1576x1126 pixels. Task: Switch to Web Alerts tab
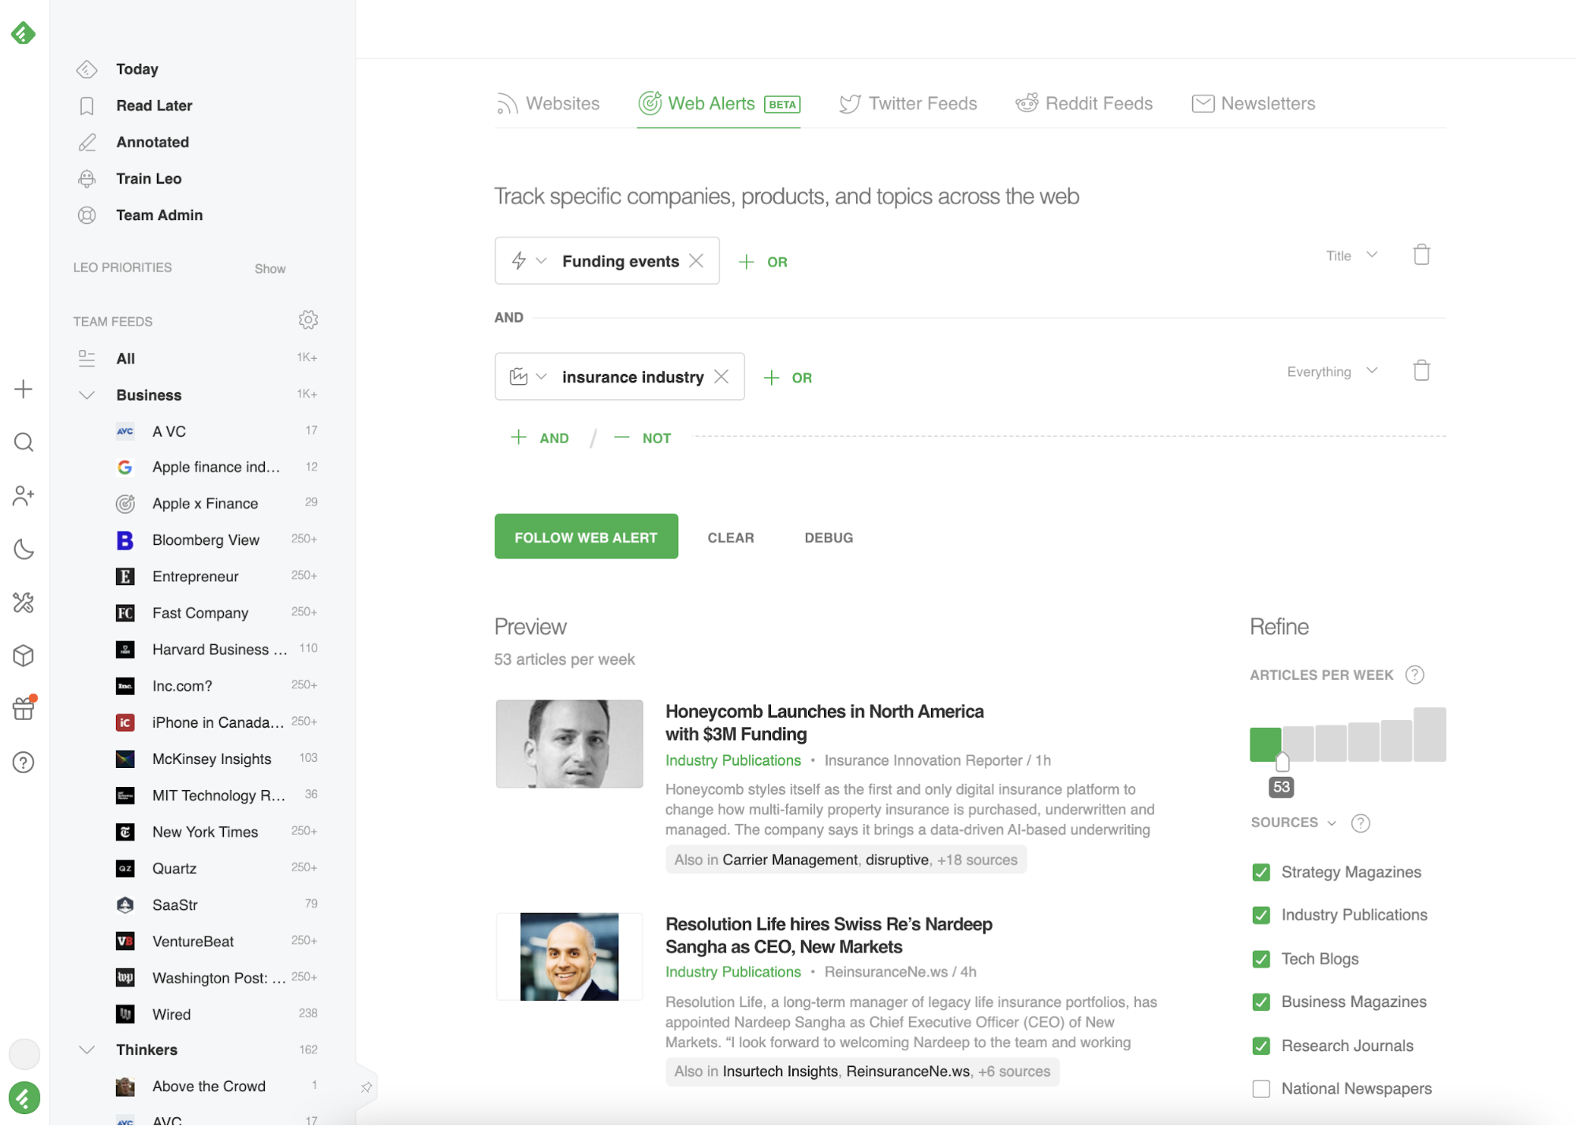tap(719, 103)
